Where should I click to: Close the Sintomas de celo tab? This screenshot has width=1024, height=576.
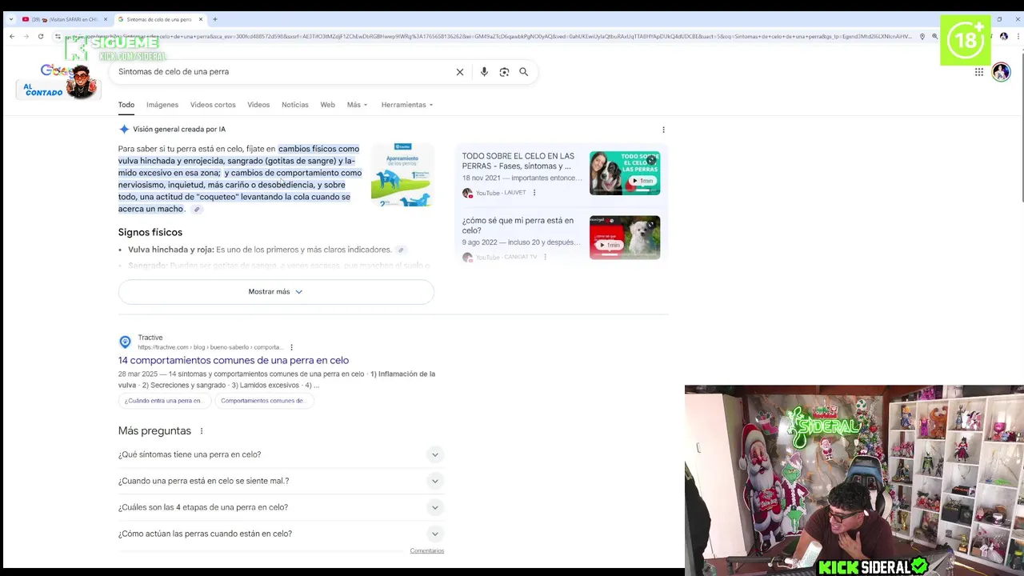201,19
